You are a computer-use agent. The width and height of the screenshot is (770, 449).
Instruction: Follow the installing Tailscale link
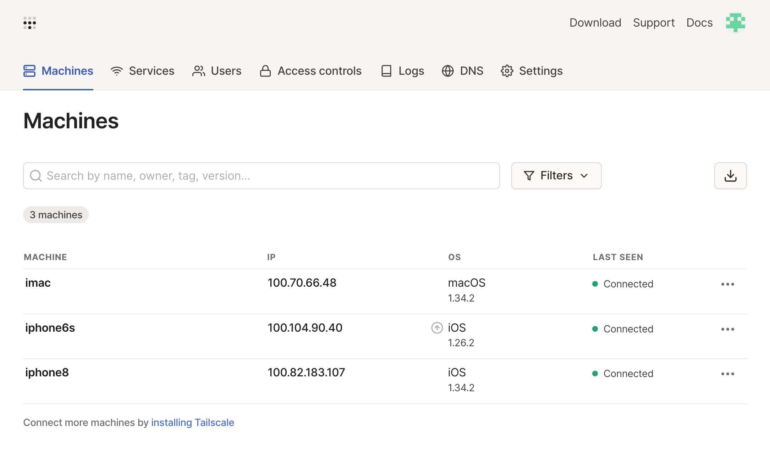(192, 422)
